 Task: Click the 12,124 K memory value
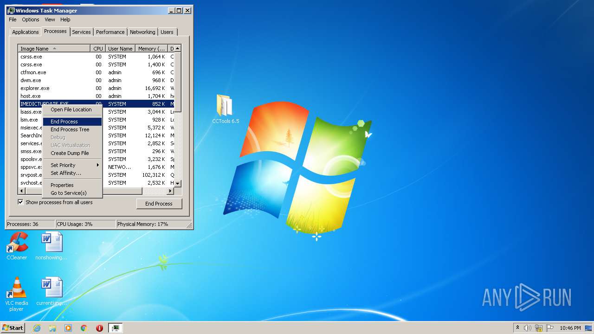(x=155, y=135)
